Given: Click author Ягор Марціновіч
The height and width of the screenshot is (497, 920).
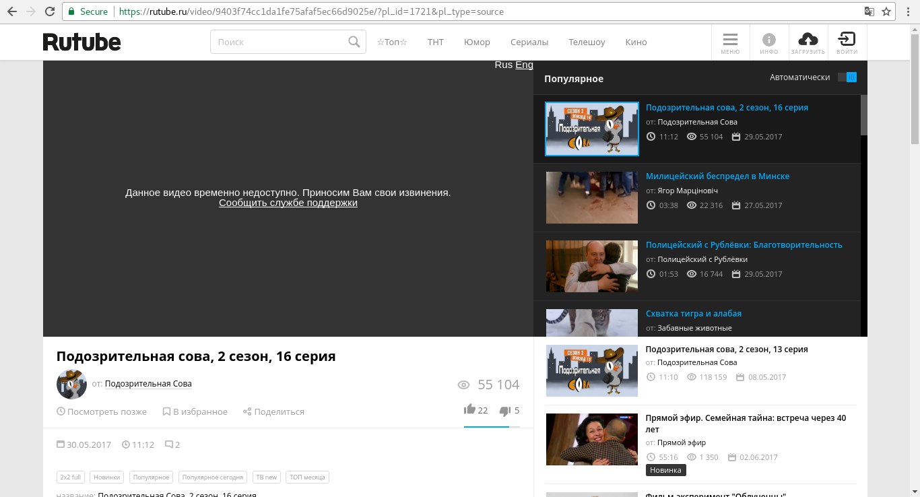Looking at the screenshot, I should (688, 191).
